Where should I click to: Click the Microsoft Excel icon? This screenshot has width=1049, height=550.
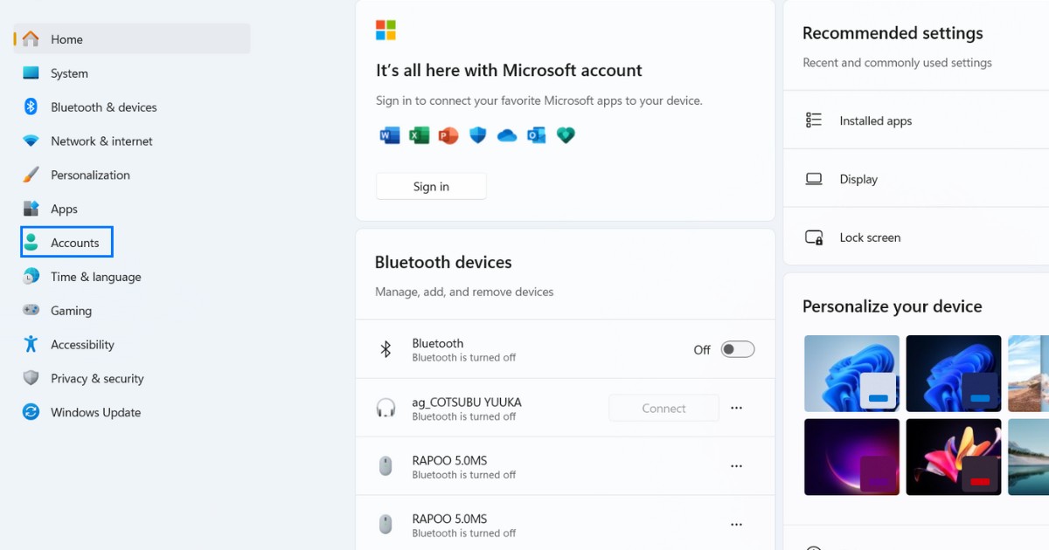click(419, 135)
